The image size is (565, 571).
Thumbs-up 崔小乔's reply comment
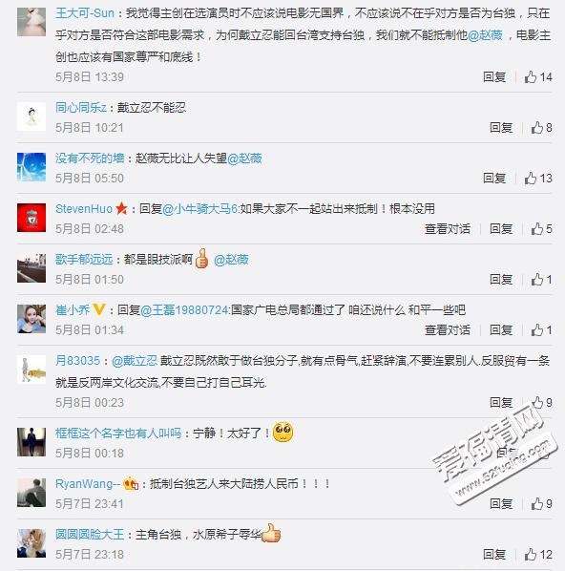pos(541,330)
